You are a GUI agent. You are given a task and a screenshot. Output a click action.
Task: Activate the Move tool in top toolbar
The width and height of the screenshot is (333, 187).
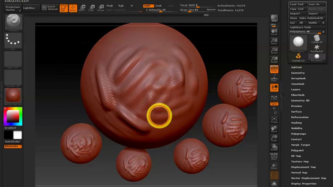(82, 8)
